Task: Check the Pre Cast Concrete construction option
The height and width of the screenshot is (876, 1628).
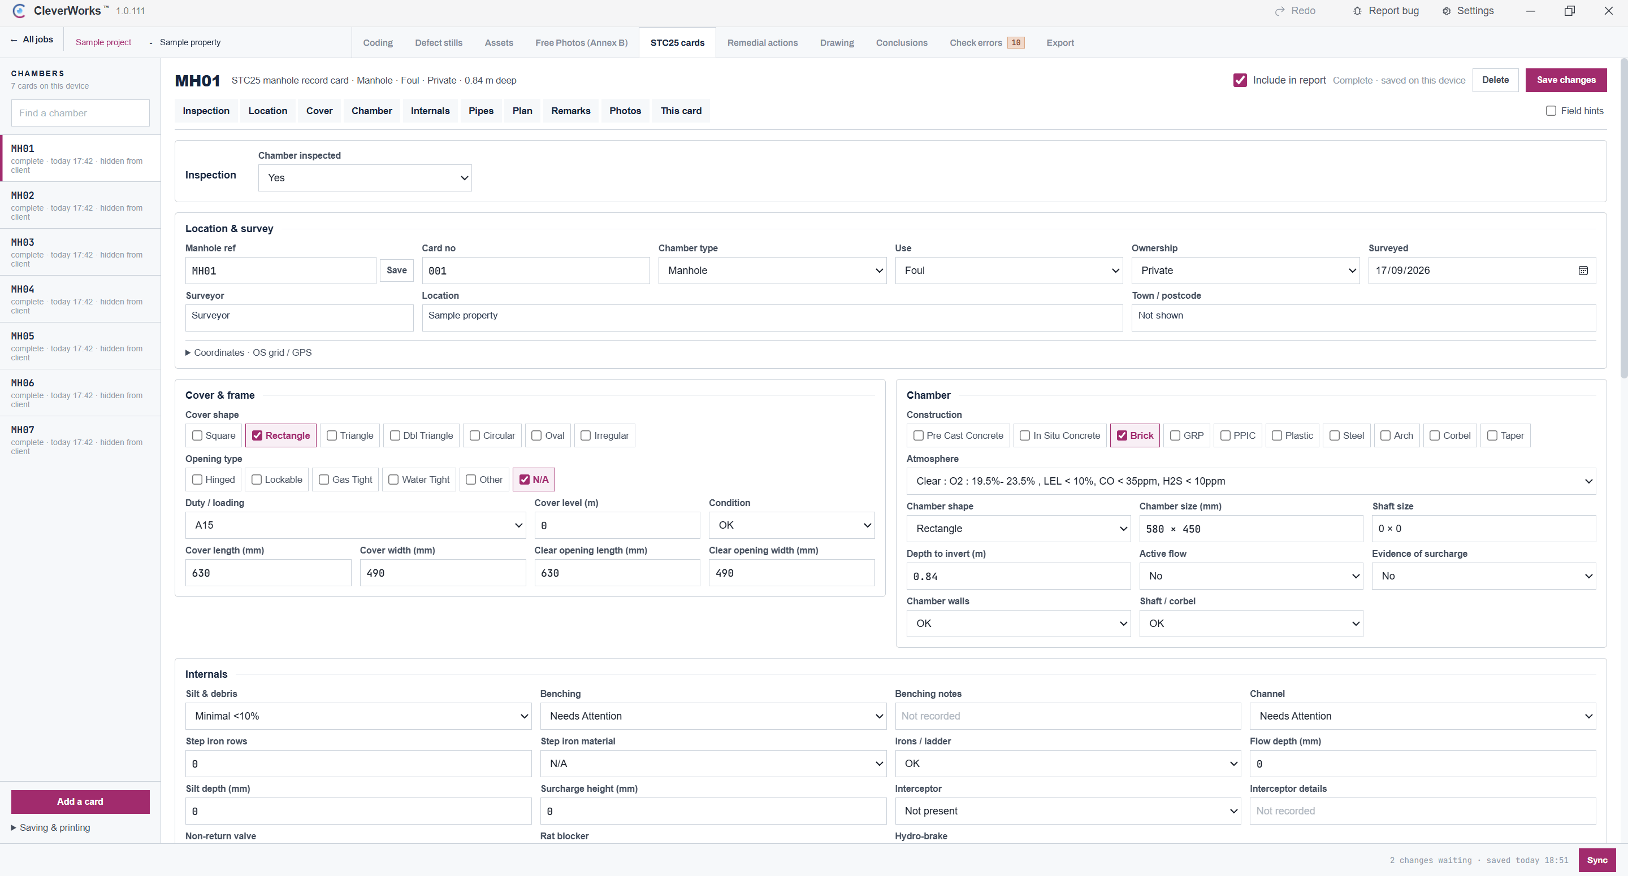Action: tap(918, 435)
